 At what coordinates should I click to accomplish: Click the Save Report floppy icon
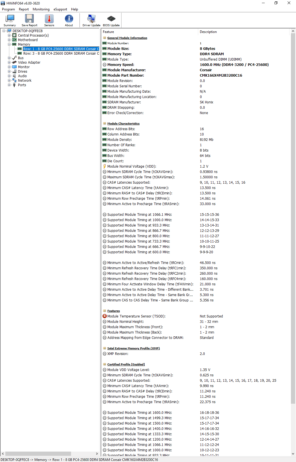[x=29, y=19]
